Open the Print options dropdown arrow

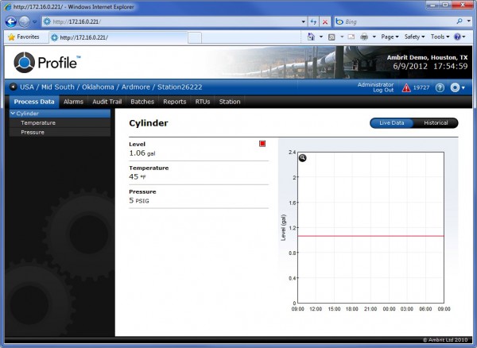[374, 37]
